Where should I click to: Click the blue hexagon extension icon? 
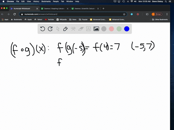click(132, 14)
